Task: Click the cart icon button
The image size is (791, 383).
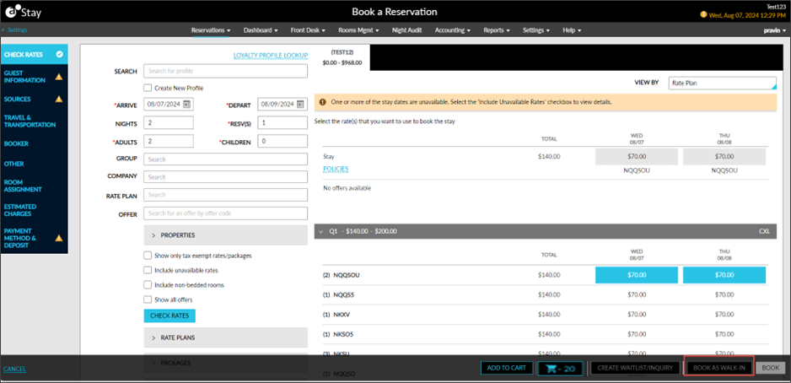Action: click(561, 369)
